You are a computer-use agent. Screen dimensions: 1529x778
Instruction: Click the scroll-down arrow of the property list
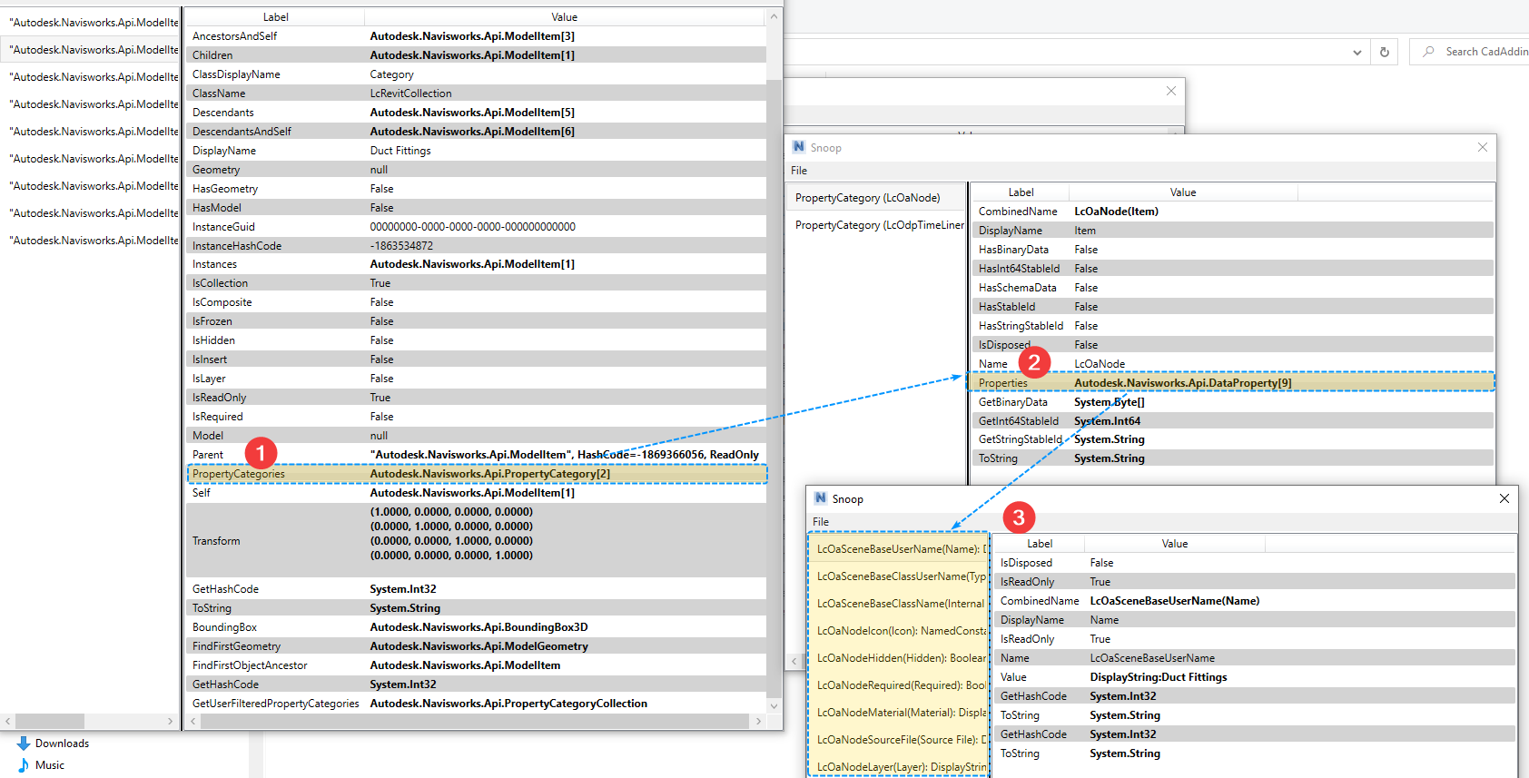click(774, 705)
